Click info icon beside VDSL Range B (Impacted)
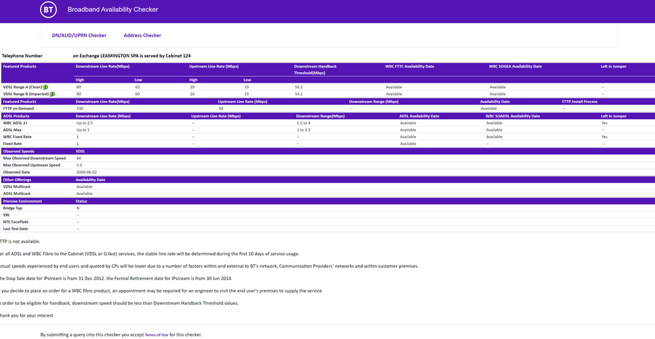Image resolution: width=655 pixels, height=339 pixels. point(52,94)
